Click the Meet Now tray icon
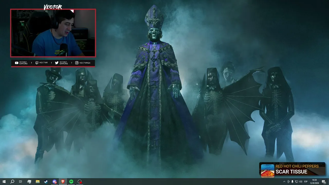This screenshot has width=329, height=185. (288, 182)
